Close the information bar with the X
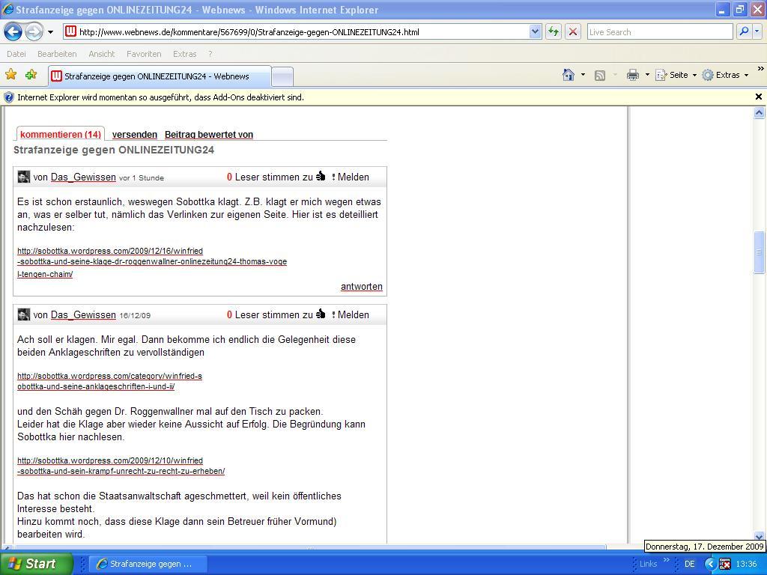767x575 pixels. coord(759,97)
